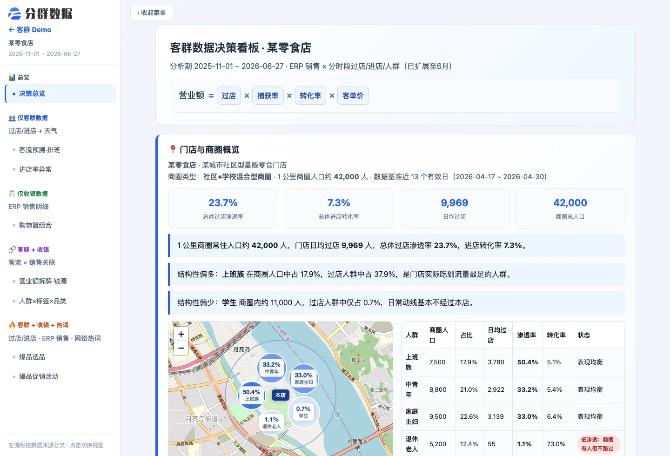The width and height of the screenshot is (670, 456).
Task: Click the 分群数据 logo icon
Action: pos(15,13)
